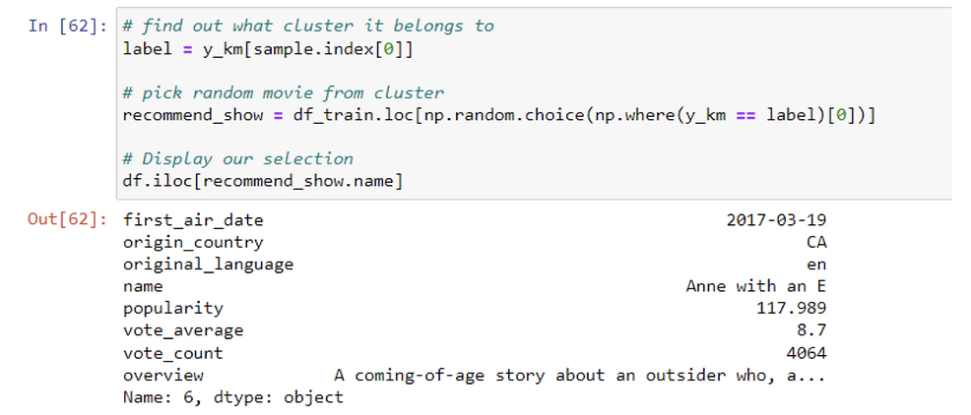Click the cluster lookup comment line
Viewport: 971px width, 415px height.
click(308, 27)
